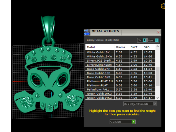The image size is (176, 132).
Task: Select the Palladium:PALL ... row
Action: coord(120,89)
